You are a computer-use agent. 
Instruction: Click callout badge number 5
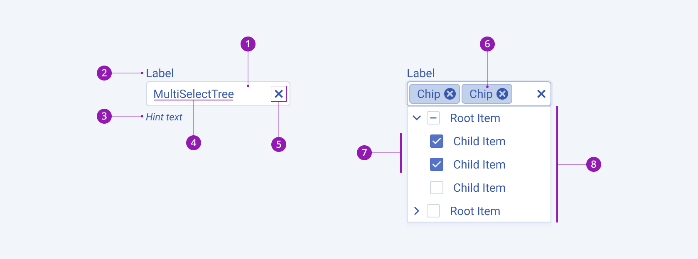point(279,145)
